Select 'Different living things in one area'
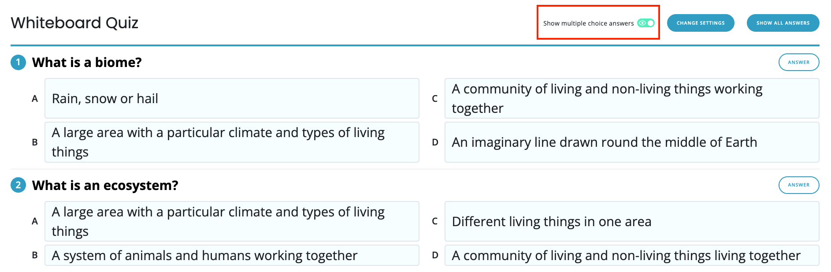Viewport: 831px width, 272px height. [x=631, y=221]
